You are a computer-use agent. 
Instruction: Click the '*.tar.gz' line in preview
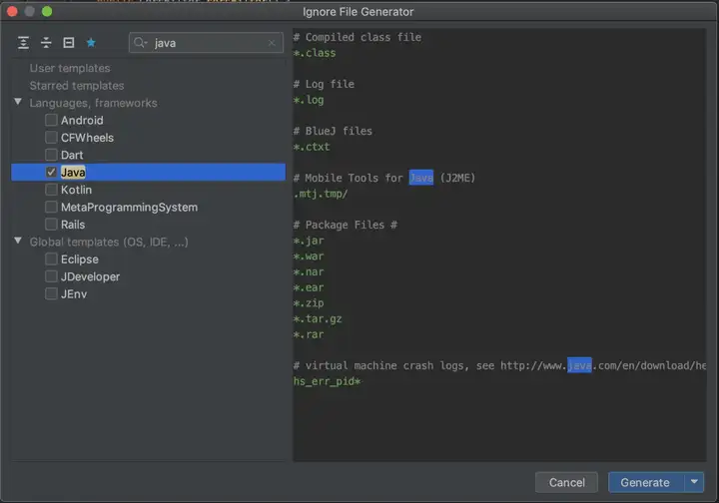pyautogui.click(x=318, y=318)
